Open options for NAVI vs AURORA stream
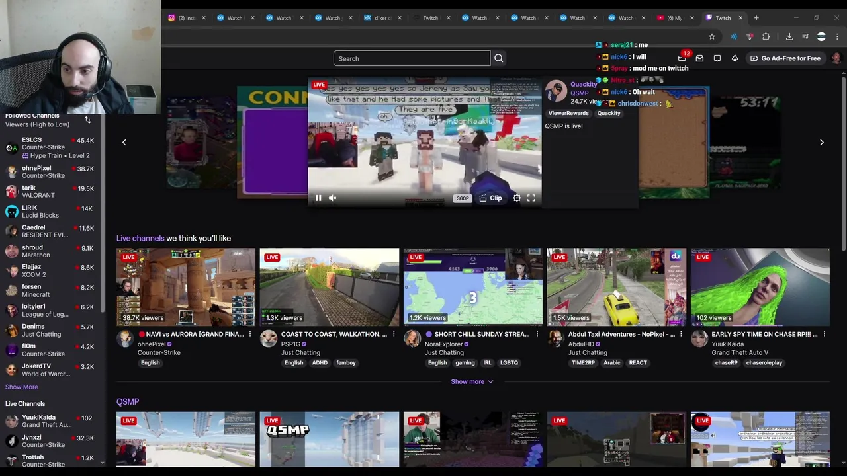Viewport: 847px width, 476px height. coord(250,335)
